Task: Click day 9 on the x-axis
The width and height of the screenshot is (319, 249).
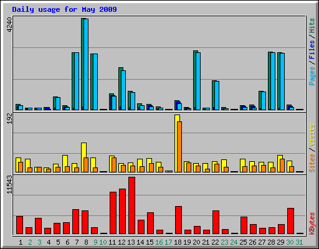Action: click(95, 242)
